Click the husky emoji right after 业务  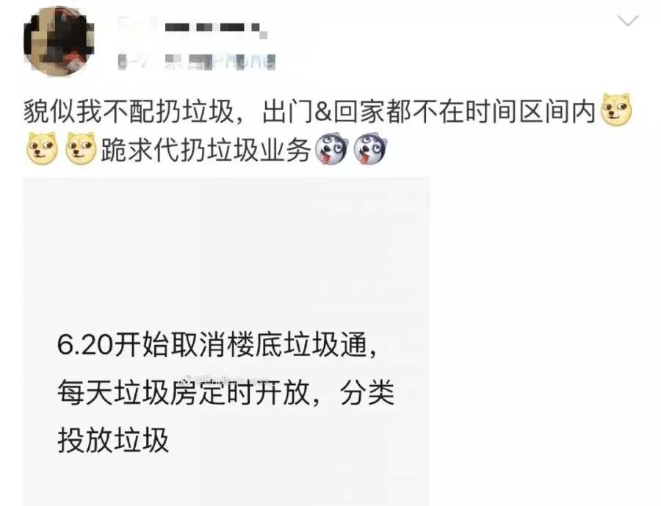(x=331, y=150)
